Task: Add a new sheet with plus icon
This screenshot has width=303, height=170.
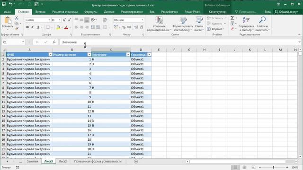Action: pos(136,161)
